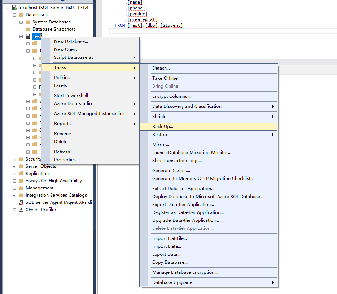Click the Replication folder icon

tap(21, 174)
